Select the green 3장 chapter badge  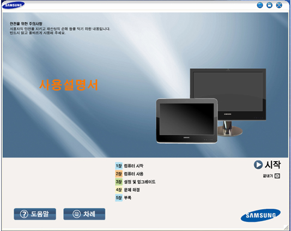click(119, 181)
